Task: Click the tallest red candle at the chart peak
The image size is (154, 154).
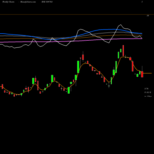Action: point(123,51)
